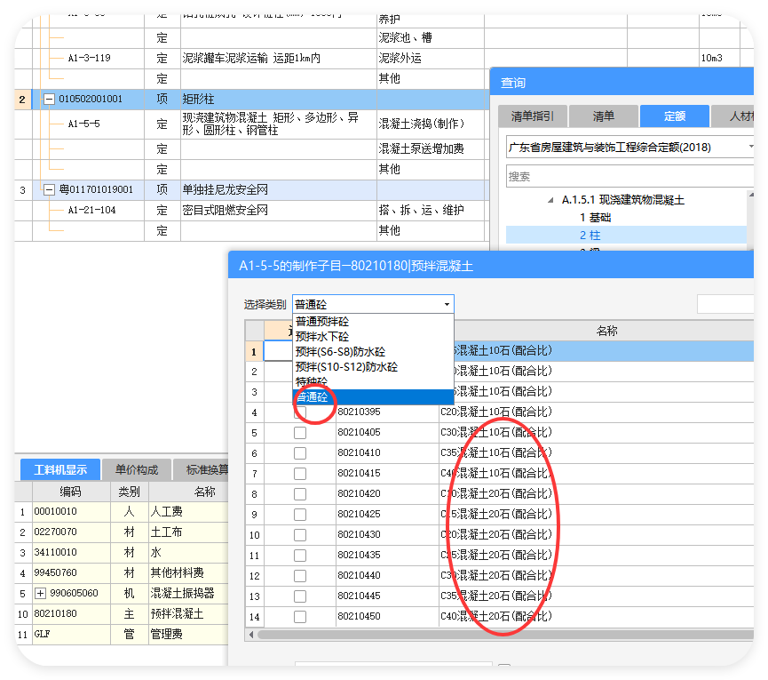Click the 混凝土泵送增加费 cell
The width and height of the screenshot is (768, 680).
click(430, 148)
